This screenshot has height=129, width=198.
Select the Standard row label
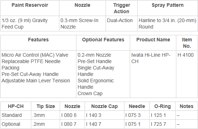click(12, 115)
